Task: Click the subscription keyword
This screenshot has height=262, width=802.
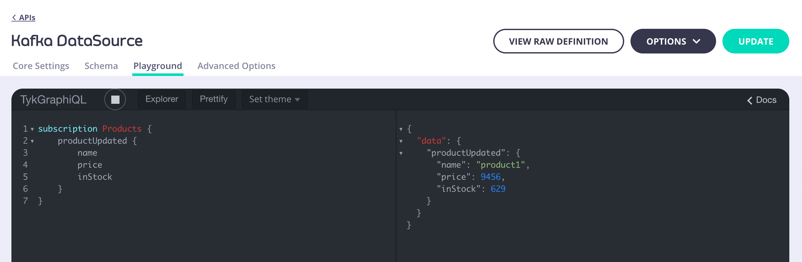Action: tap(68, 129)
